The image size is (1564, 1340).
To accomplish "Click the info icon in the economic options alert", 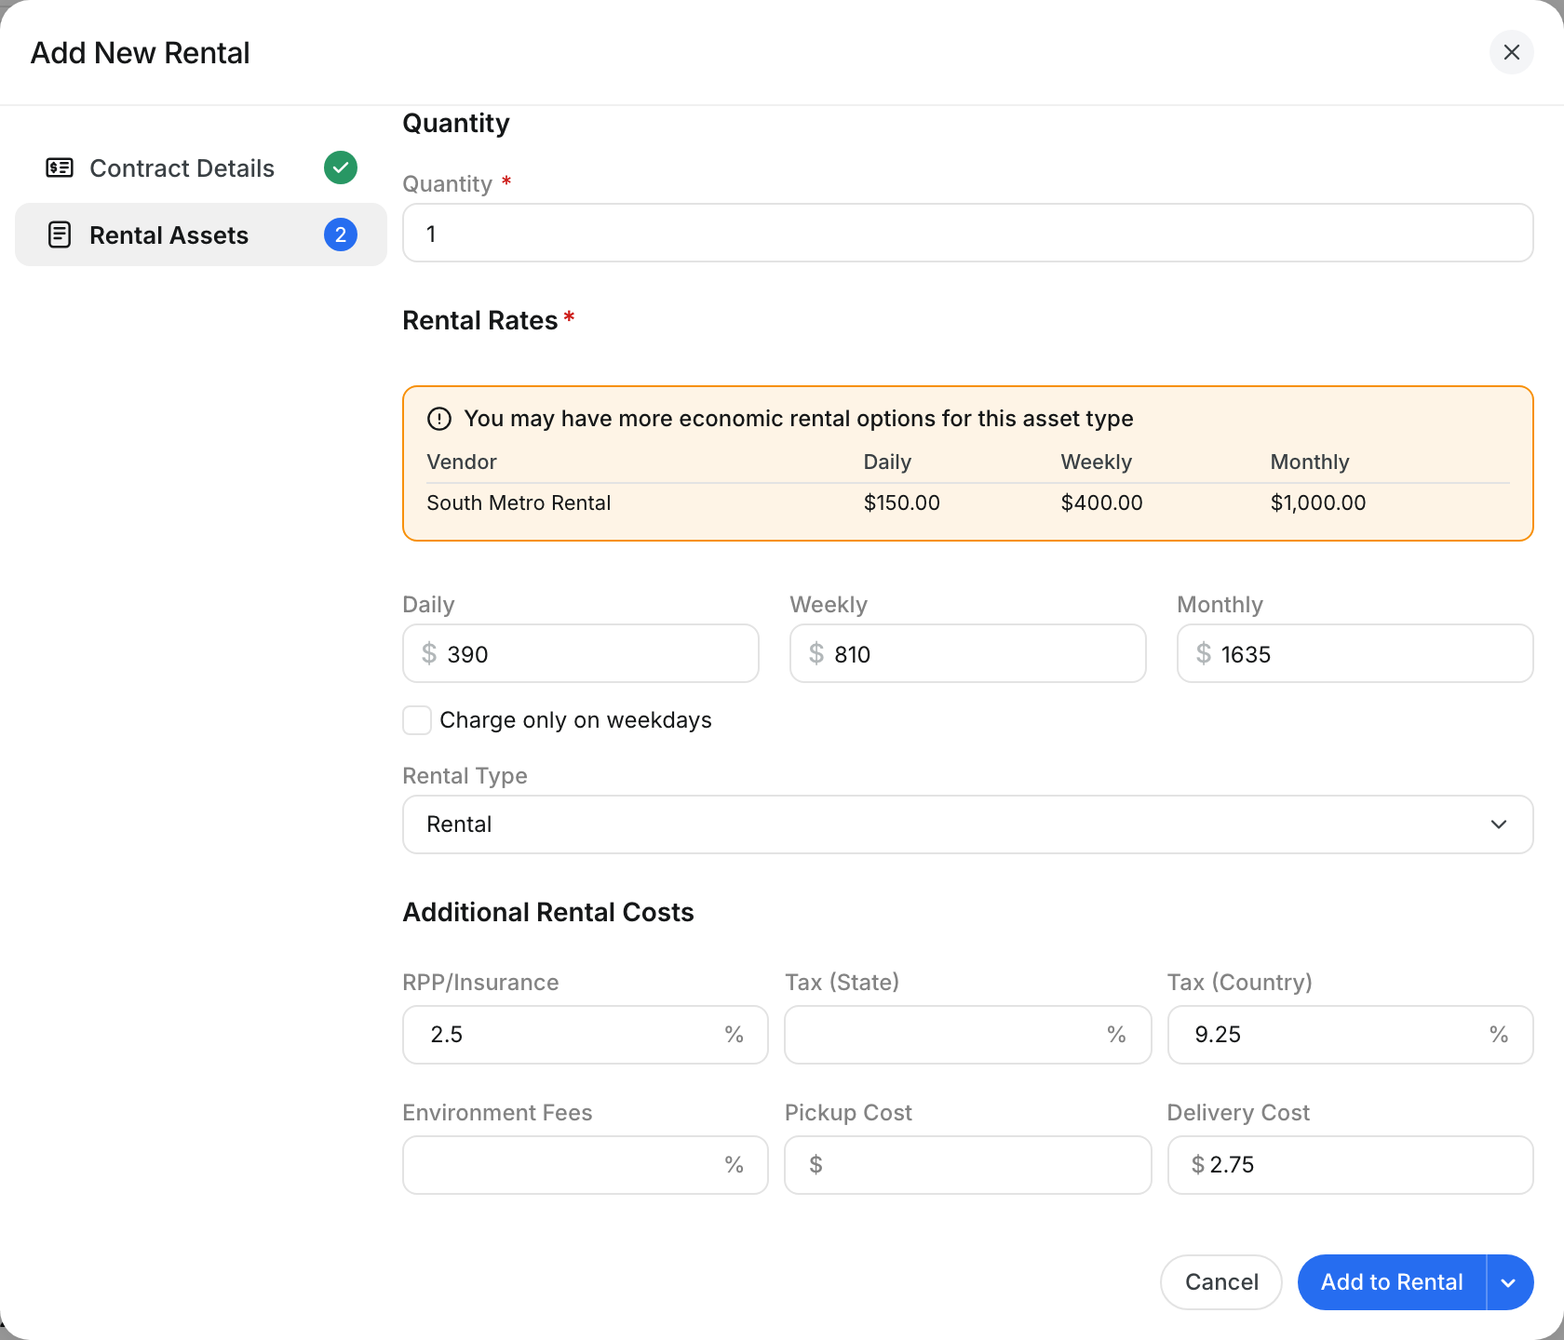I will [439, 419].
